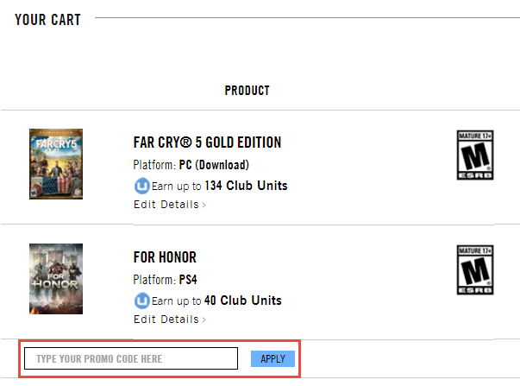
Task: Click the ESRB Mature rating badge for For Honor
Action: click(x=475, y=270)
